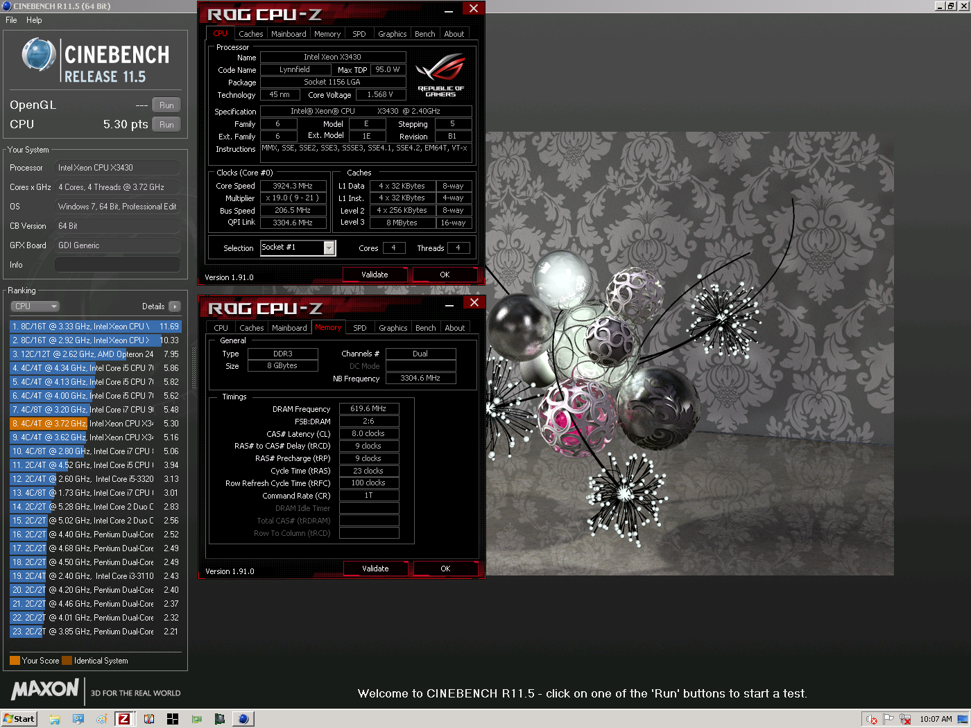Screen dimensions: 971x728
Task: Click the Your Score orange legend swatch
Action: pos(15,661)
